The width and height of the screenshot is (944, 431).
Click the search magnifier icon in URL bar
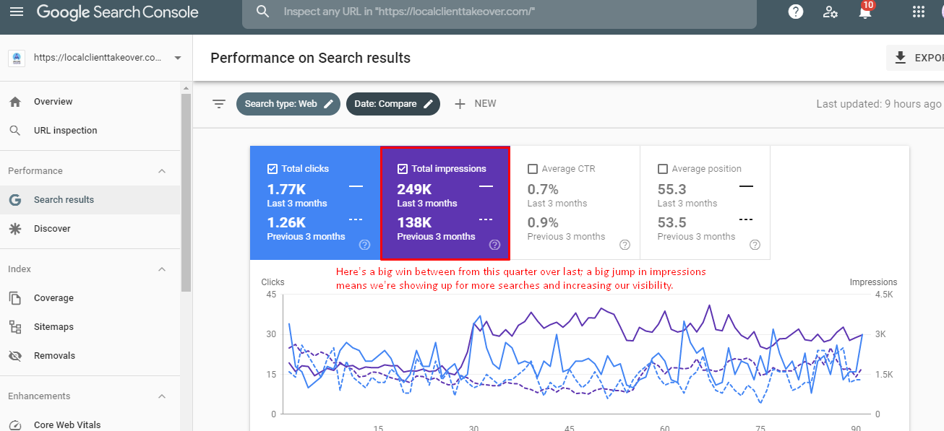[263, 12]
